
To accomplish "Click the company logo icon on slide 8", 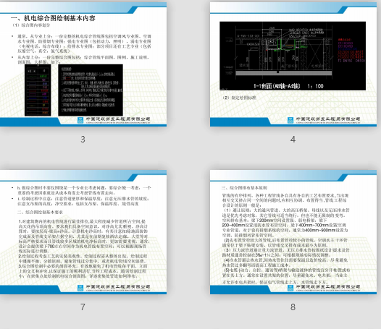I will [x=290, y=288].
